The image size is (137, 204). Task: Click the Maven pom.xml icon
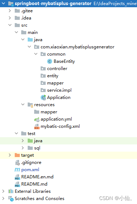click(x=17, y=170)
